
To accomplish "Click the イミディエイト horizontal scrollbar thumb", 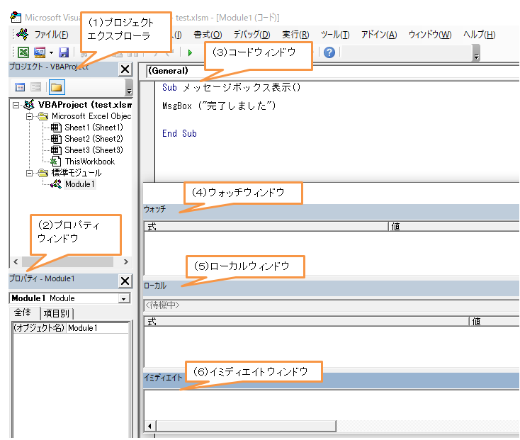I will (x=246, y=426).
